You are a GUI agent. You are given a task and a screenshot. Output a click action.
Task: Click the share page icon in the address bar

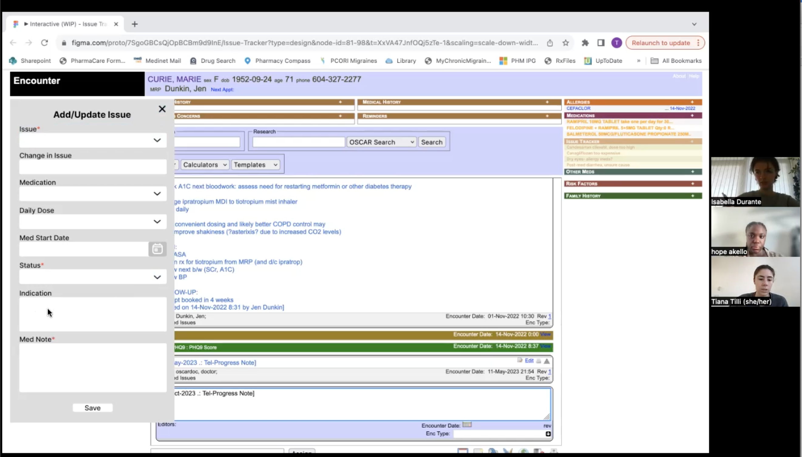[549, 43]
